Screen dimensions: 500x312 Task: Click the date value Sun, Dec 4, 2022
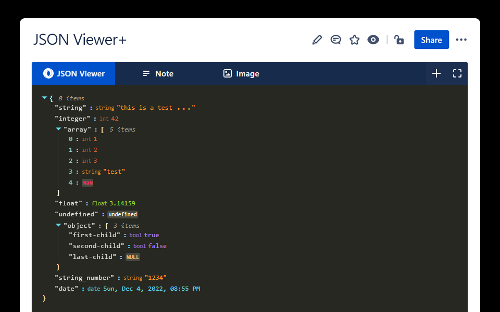pos(152,289)
